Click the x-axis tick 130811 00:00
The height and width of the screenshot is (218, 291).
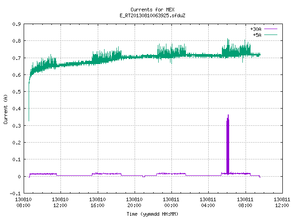[171, 203]
